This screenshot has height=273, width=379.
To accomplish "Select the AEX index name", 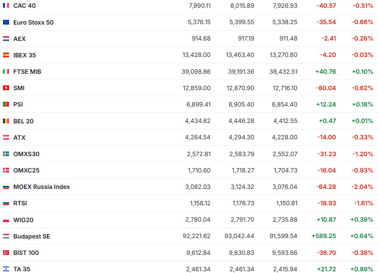I will pos(19,39).
